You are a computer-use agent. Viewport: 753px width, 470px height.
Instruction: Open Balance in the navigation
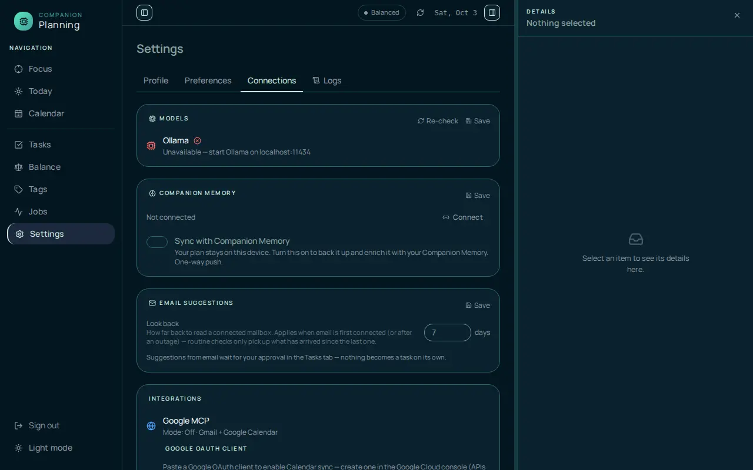point(61,167)
